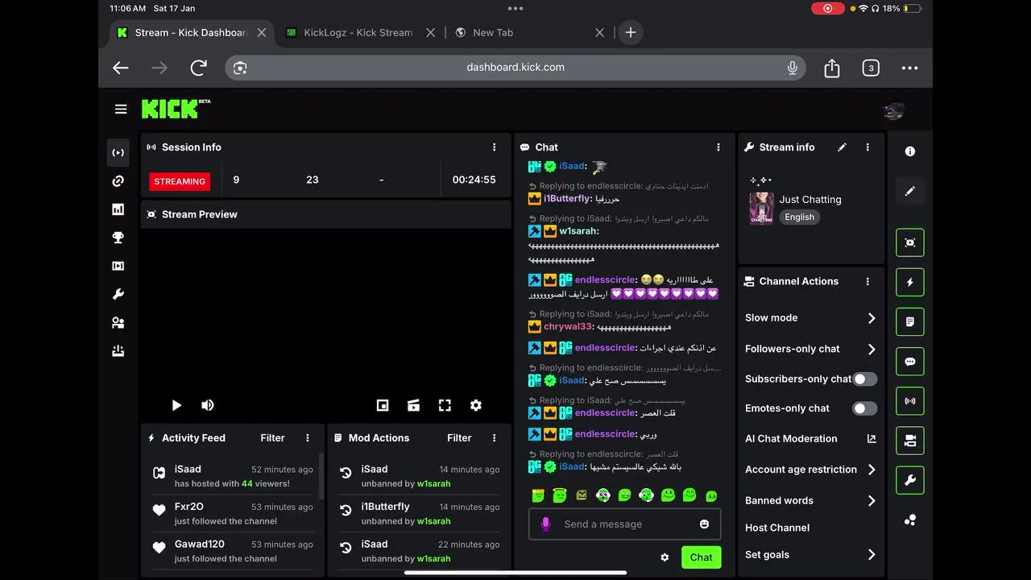Mute the stream preview volume
1031x580 pixels.
[x=208, y=405]
